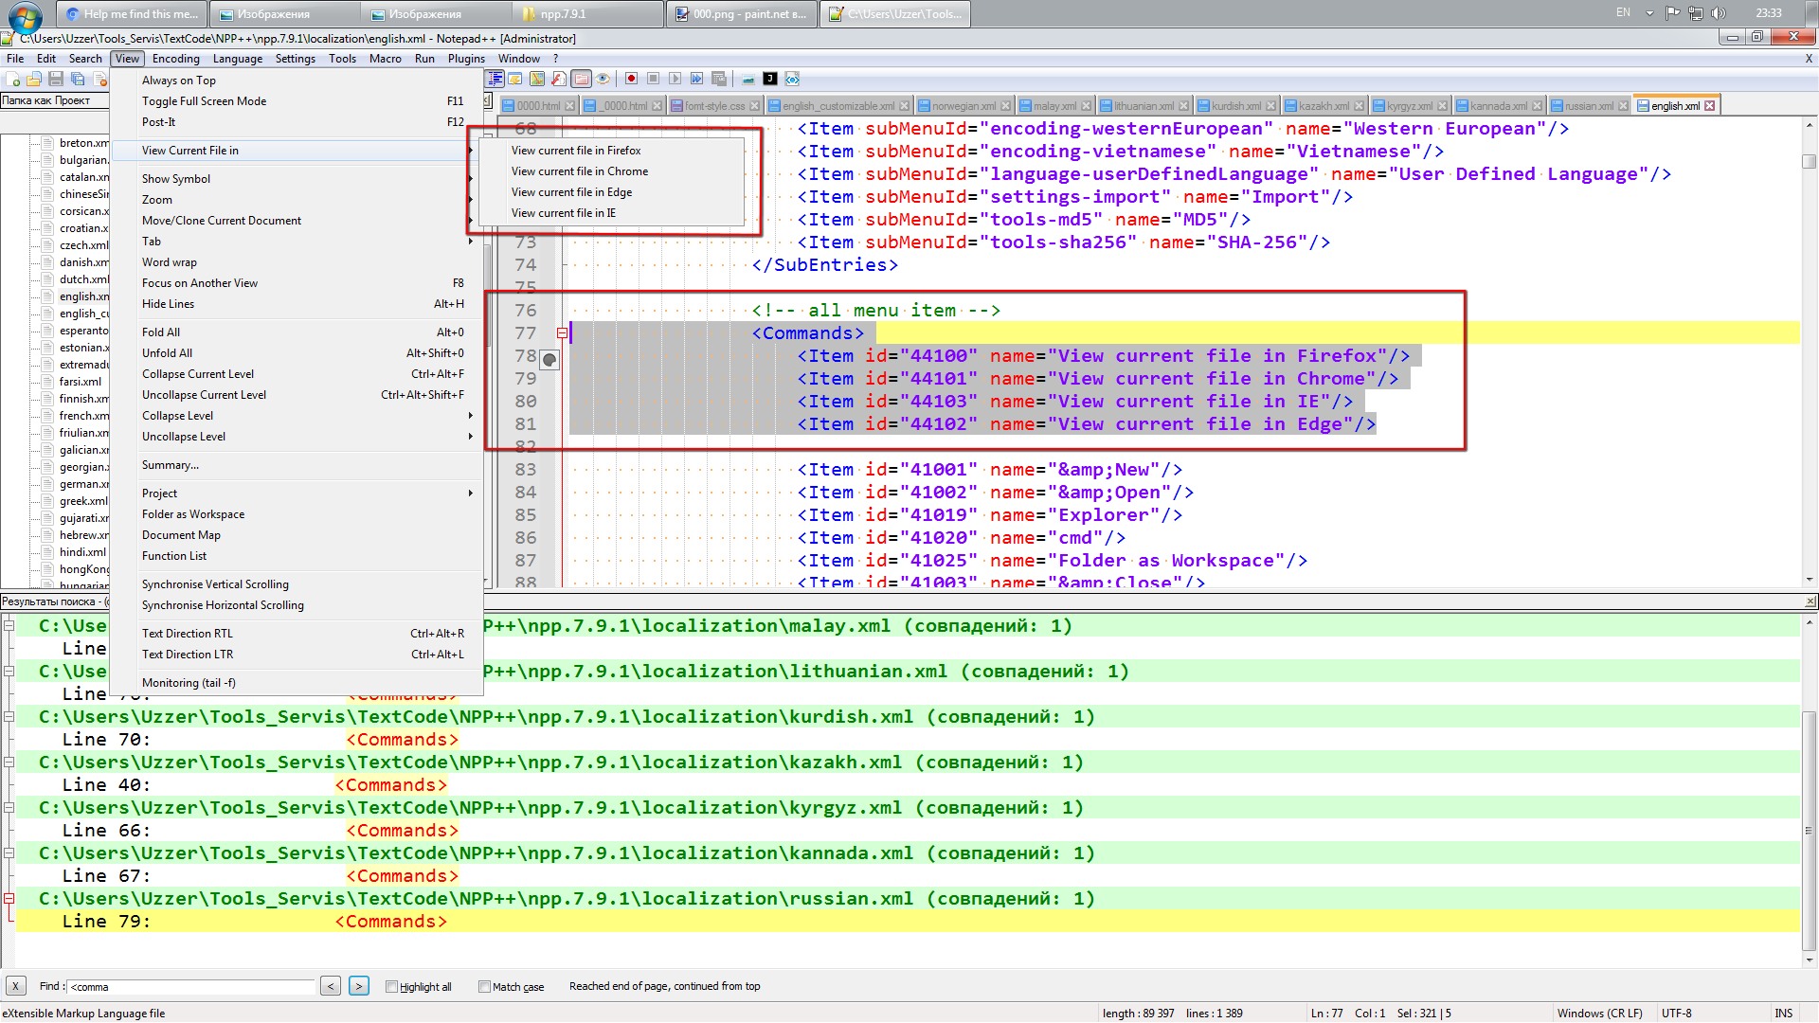Click the New file toolbar icon
The height and width of the screenshot is (1023, 1819).
(x=14, y=80)
